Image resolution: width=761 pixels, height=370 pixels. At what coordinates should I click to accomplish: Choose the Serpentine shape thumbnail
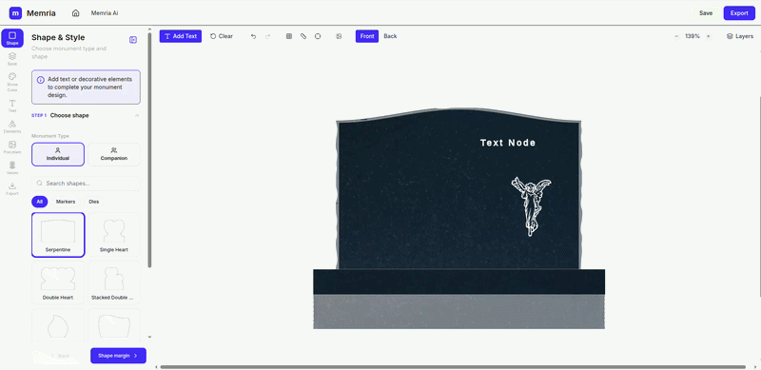[x=58, y=235]
